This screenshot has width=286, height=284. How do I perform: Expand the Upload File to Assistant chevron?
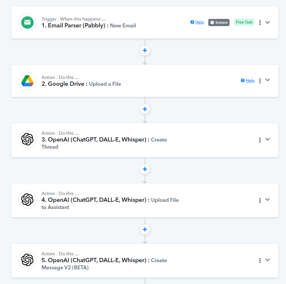tap(267, 200)
